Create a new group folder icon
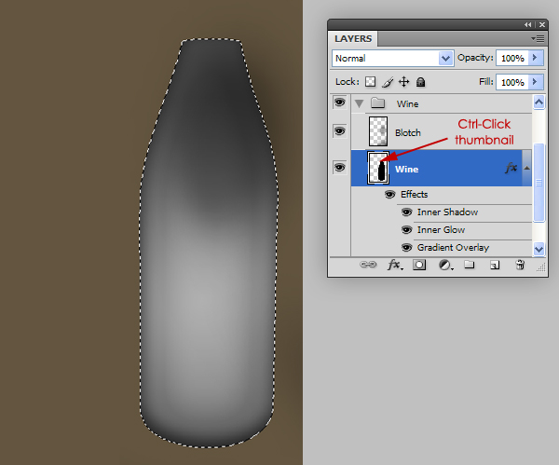559x465 pixels. pos(470,265)
